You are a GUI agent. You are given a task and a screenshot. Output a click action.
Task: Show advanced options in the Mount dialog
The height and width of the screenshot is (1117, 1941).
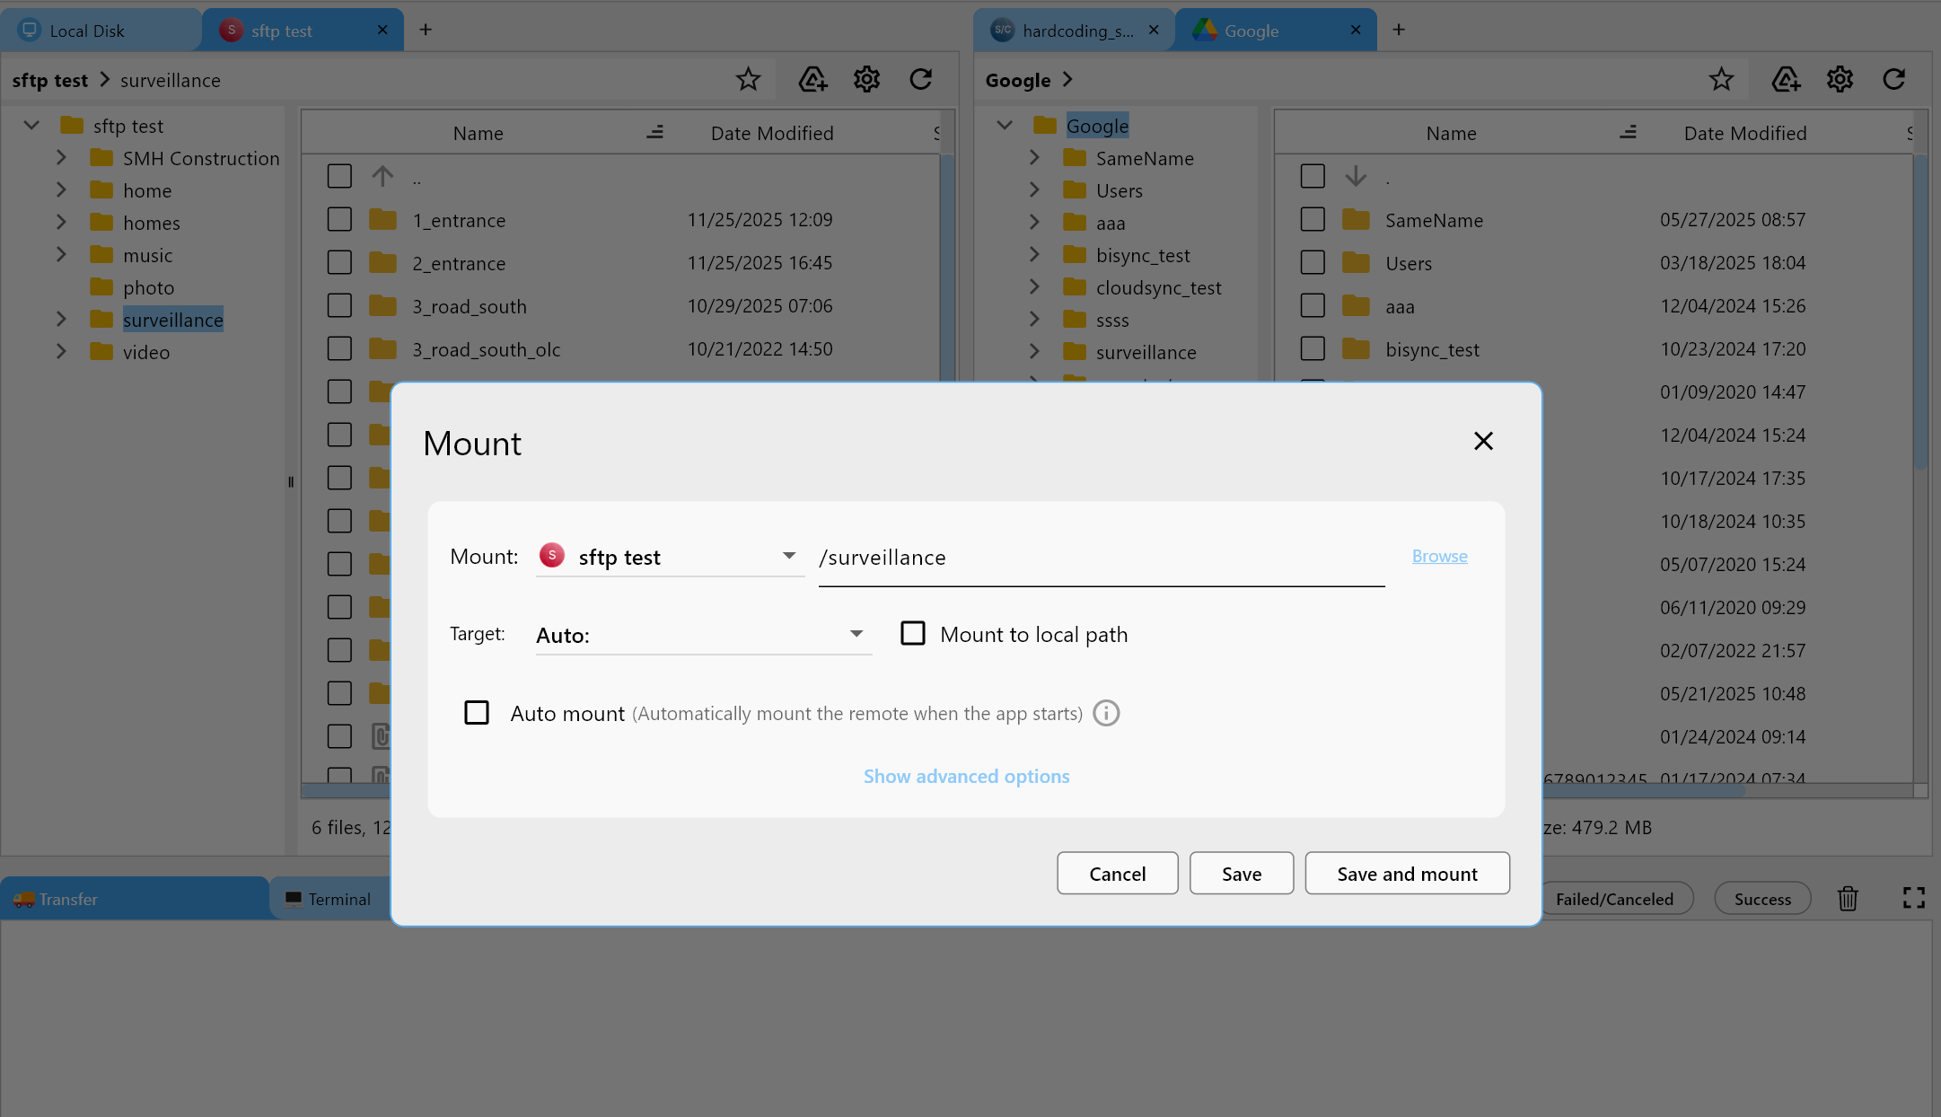966,776
